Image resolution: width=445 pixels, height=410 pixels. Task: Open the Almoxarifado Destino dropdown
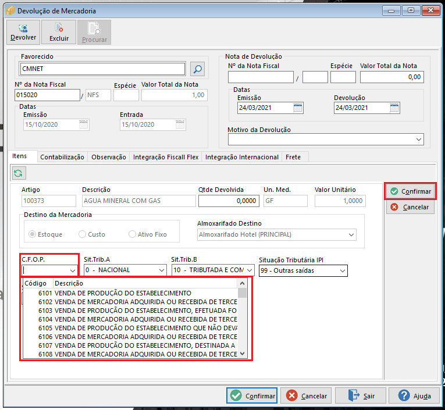click(x=351, y=234)
